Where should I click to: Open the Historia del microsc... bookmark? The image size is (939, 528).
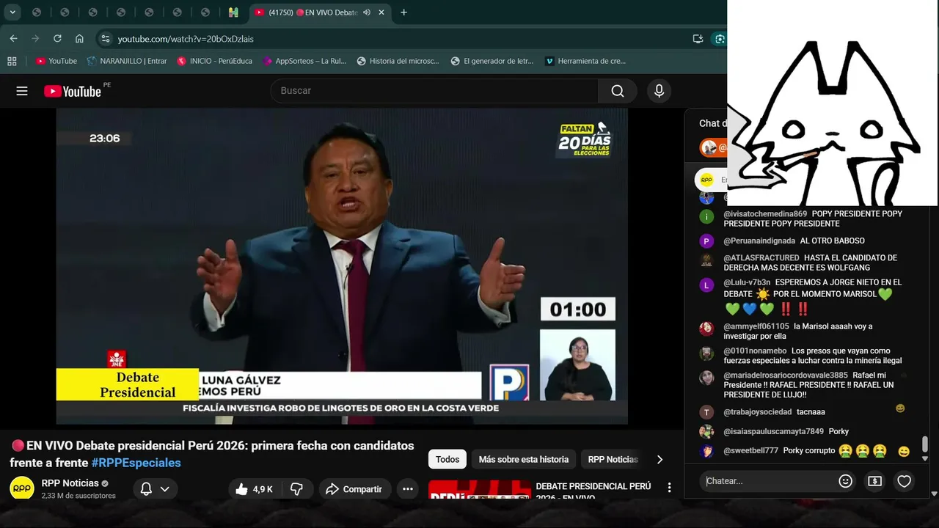(398, 61)
